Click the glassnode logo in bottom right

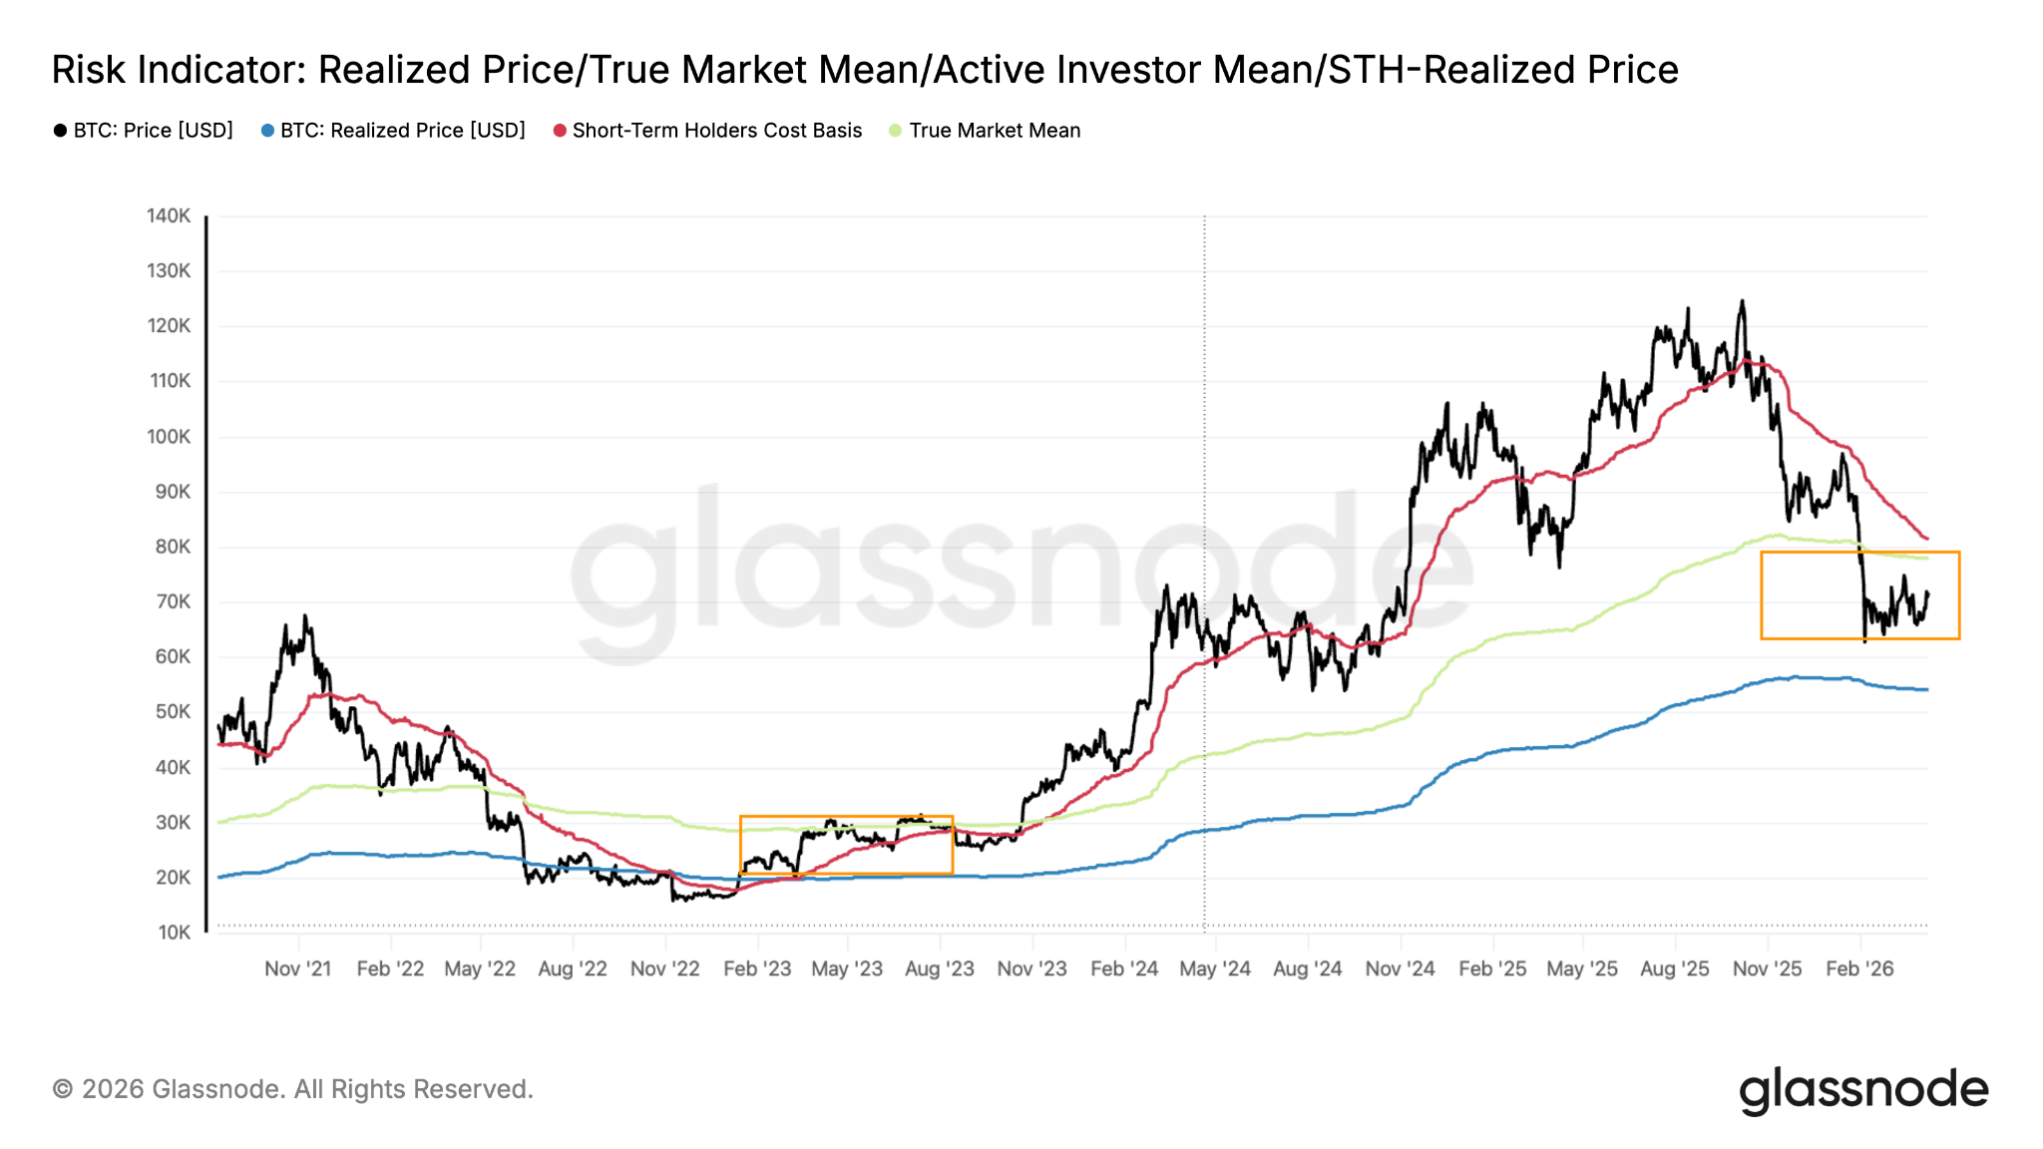point(1863,1090)
